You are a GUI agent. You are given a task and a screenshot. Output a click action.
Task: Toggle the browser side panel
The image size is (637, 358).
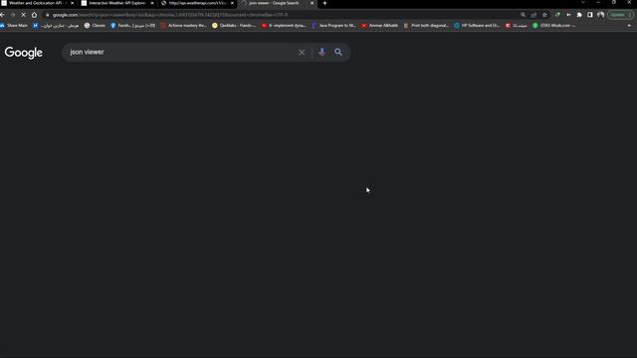pyautogui.click(x=590, y=15)
